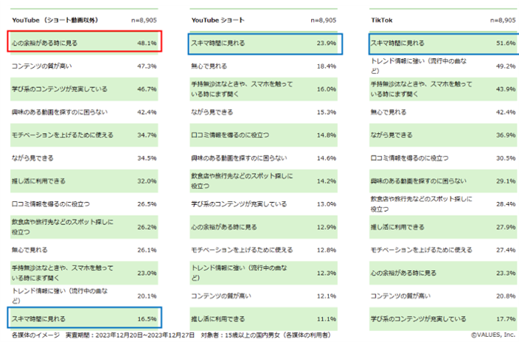Image resolution: width=519 pixels, height=342 pixels.
Task: Select "口コミ情報を得るのに役立つ" beside 30.5%
Action: tap(409, 158)
